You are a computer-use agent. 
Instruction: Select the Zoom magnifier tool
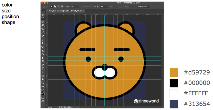(x=43, y=83)
